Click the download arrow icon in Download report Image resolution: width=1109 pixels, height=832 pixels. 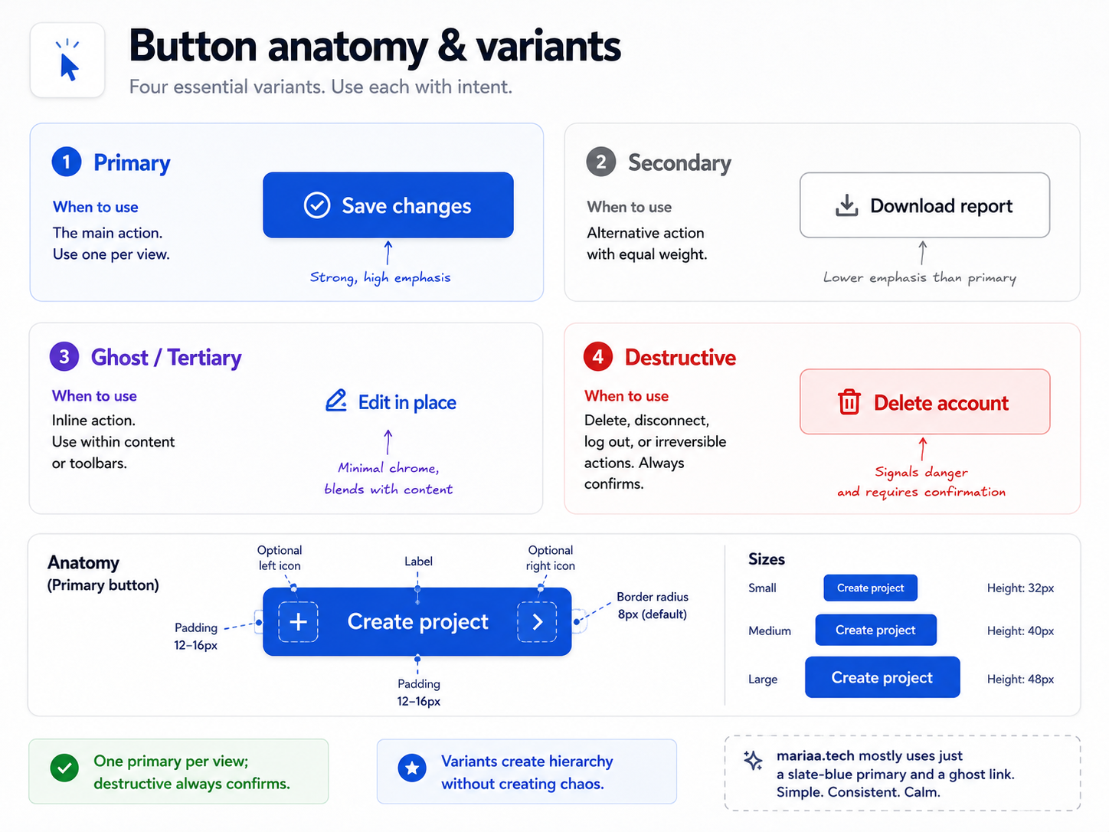point(846,205)
